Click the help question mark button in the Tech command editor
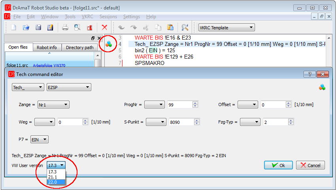 (310, 74)
